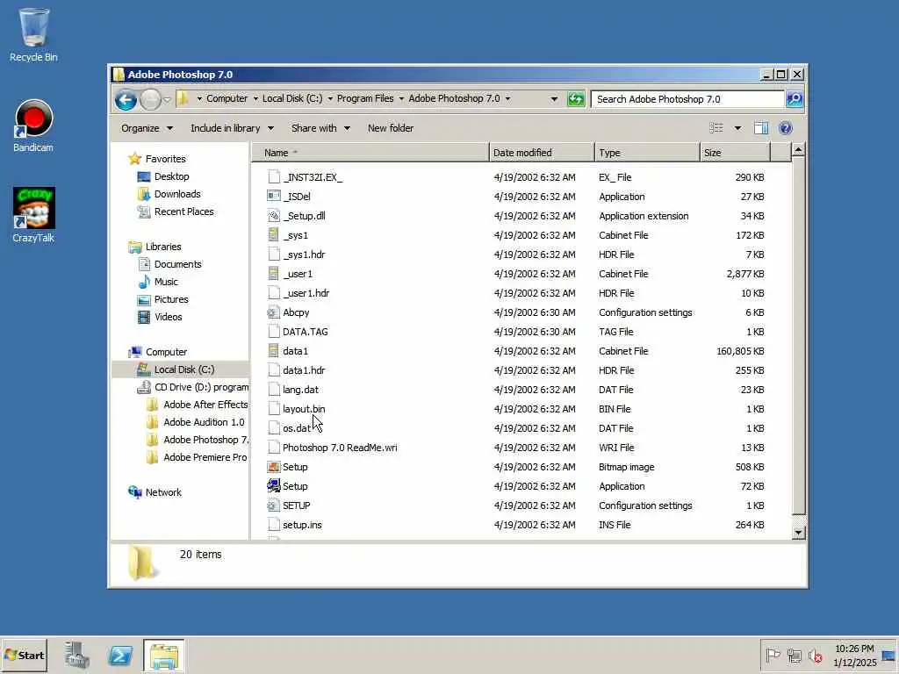Screen dimensions: 899x674
Task: Click the search magnifier icon
Action: 794,99
